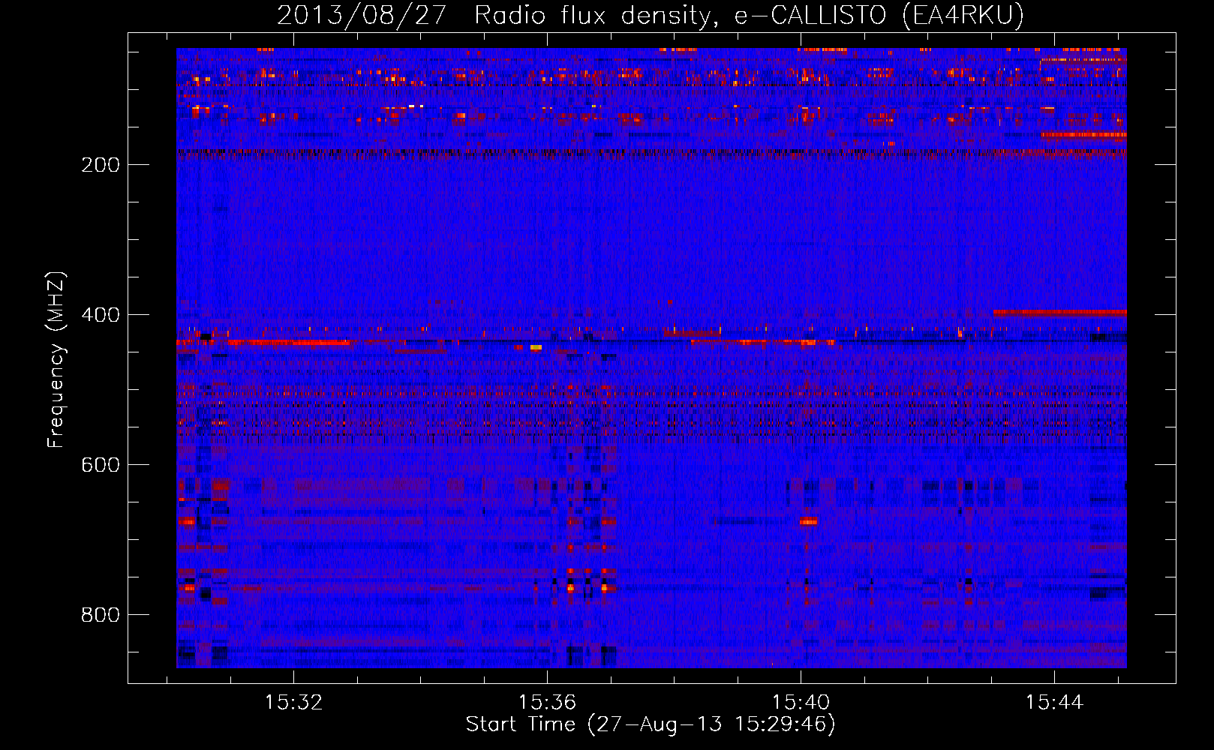
Task: Click the '800' frequency tick label
Action: 100,615
